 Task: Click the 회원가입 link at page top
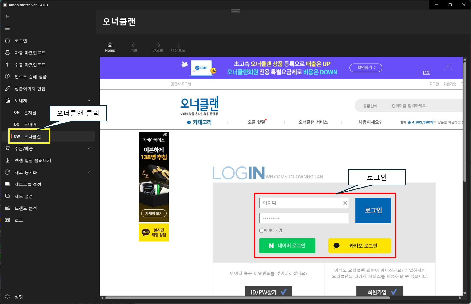coord(450,84)
